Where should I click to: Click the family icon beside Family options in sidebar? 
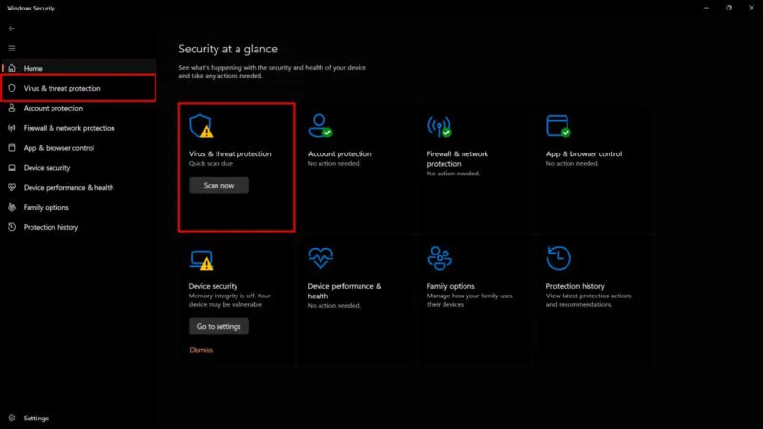(x=12, y=207)
